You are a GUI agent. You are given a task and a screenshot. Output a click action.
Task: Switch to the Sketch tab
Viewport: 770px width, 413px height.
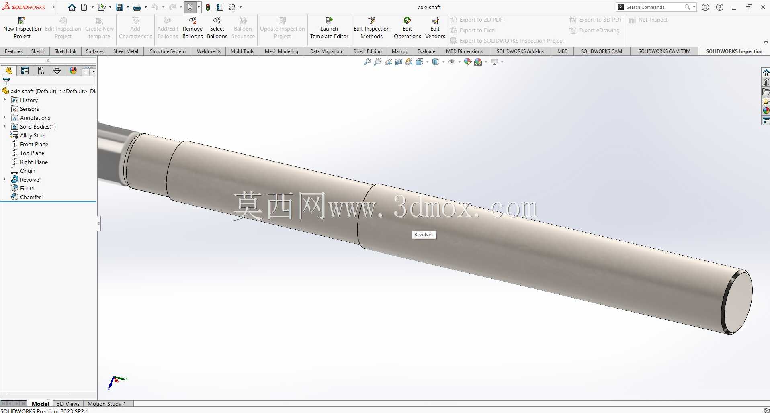tap(38, 51)
